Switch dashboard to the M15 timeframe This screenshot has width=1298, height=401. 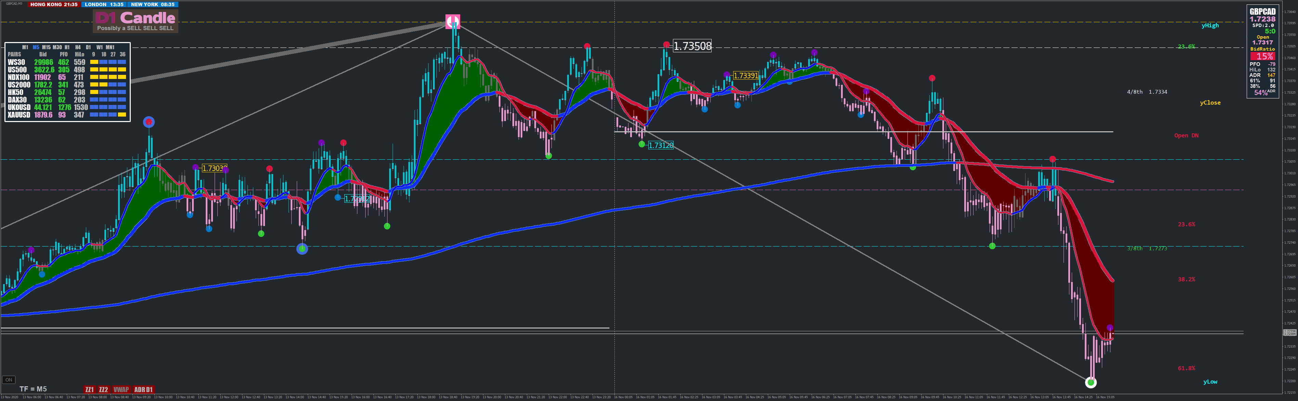point(46,47)
